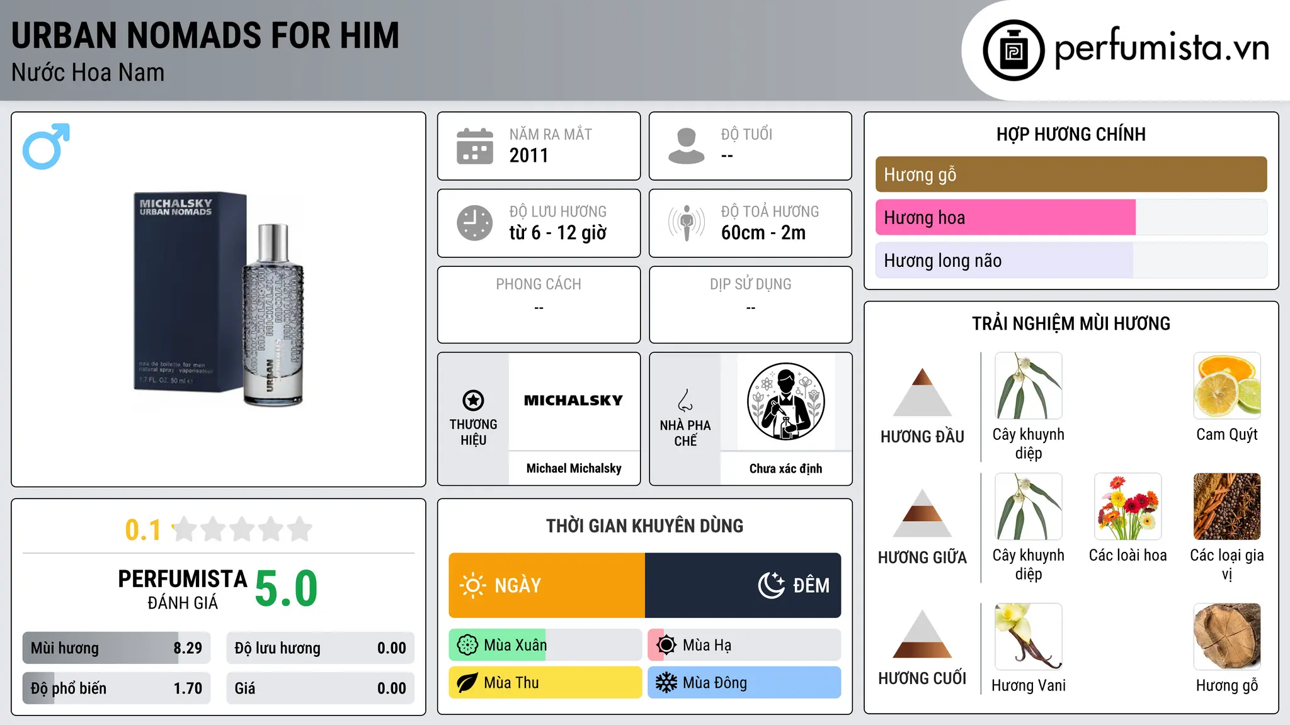1290x725 pixels.
Task: Click the release year 2011
Action: 529,155
